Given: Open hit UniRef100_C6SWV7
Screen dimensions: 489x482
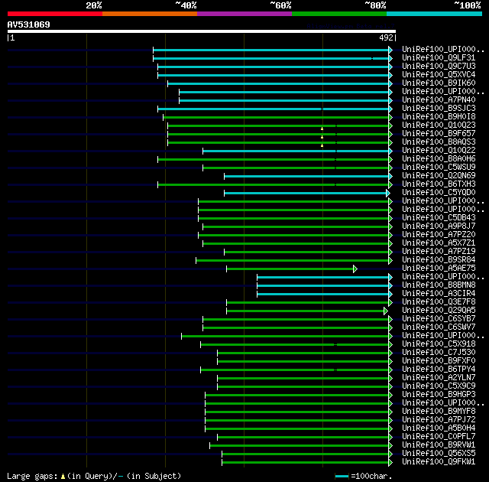Looking at the screenshot, I should tap(439, 327).
